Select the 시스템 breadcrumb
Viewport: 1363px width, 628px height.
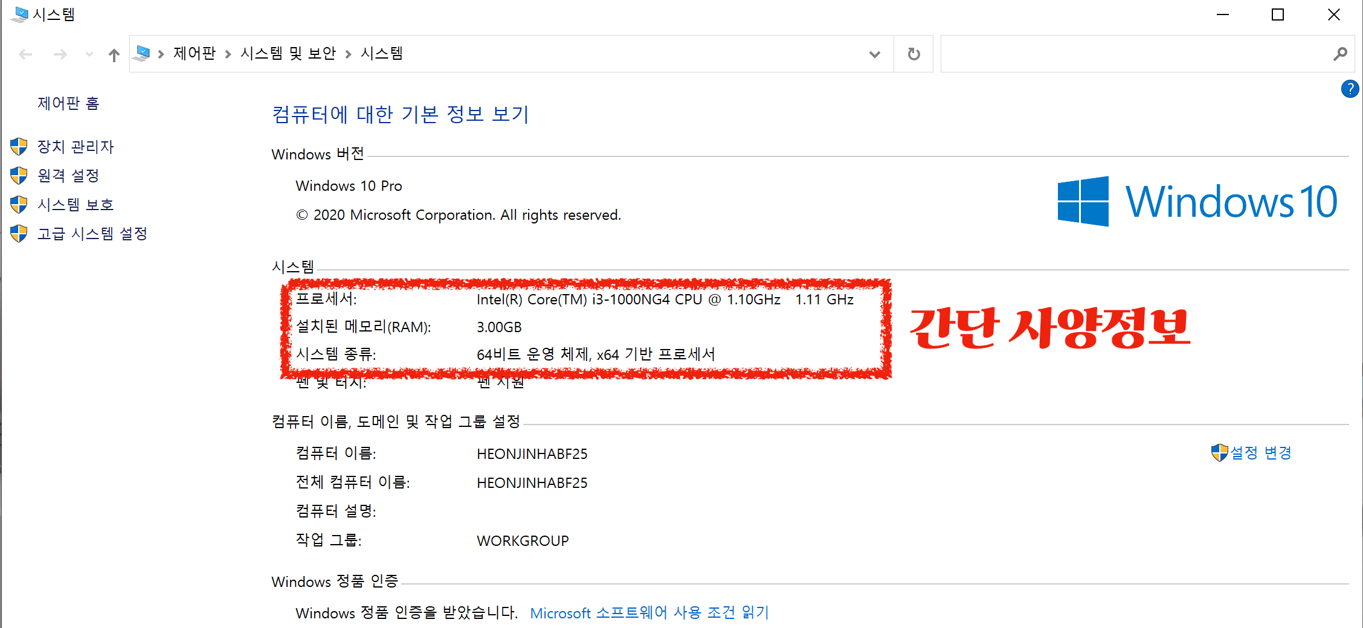coord(382,54)
